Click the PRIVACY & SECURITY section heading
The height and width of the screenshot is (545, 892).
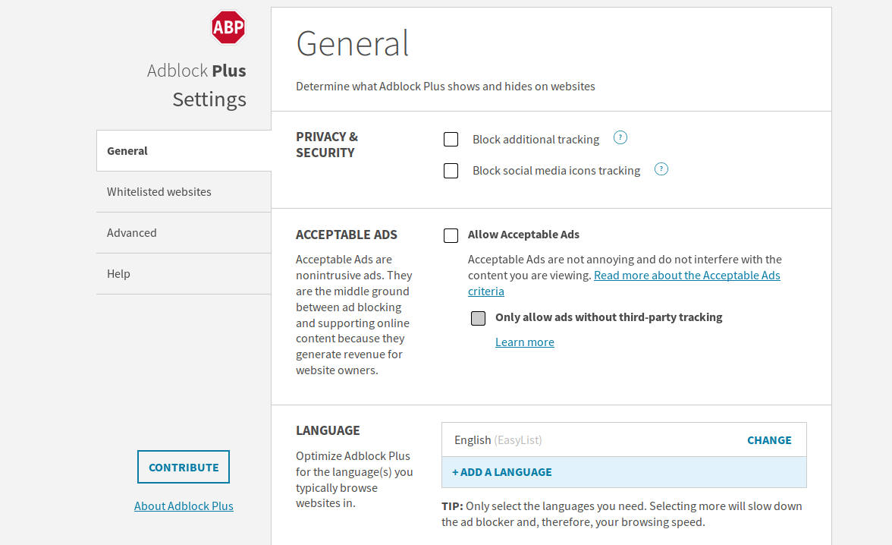[327, 145]
